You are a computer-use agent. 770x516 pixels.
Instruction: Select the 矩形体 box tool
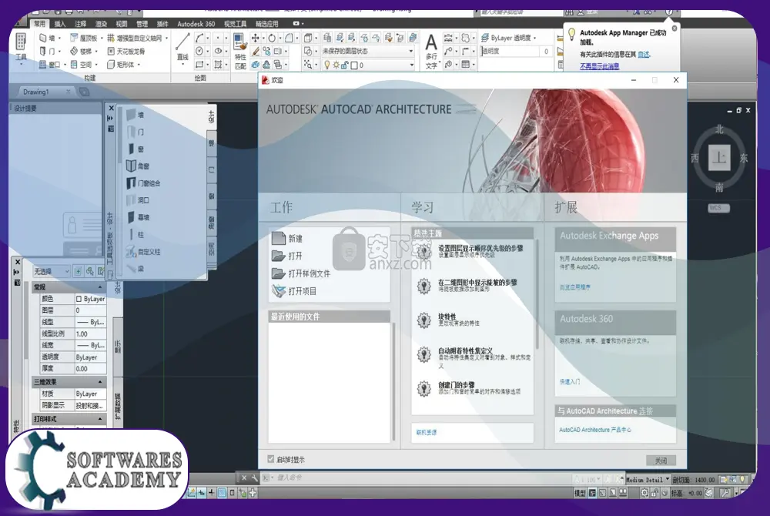121,65
